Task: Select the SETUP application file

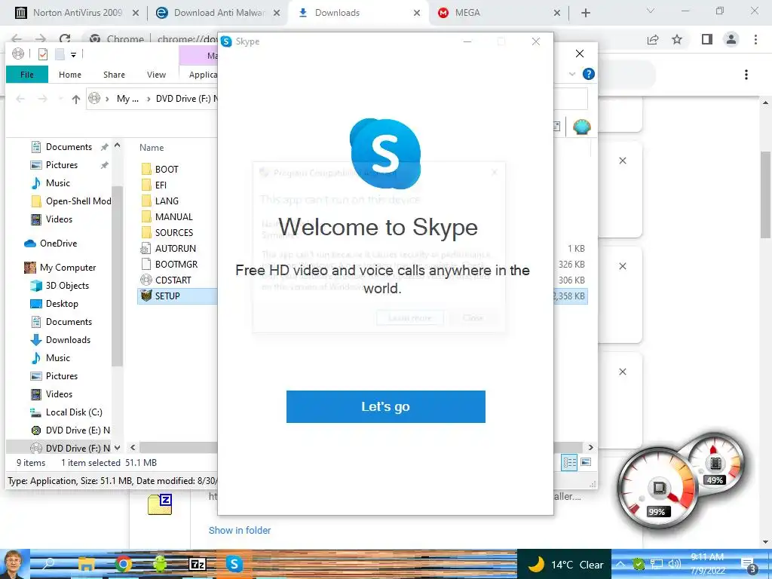Action: pyautogui.click(x=167, y=296)
